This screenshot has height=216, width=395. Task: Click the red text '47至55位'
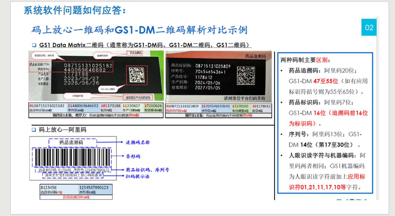(326, 81)
